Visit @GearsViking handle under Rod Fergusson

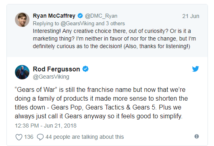51,77
